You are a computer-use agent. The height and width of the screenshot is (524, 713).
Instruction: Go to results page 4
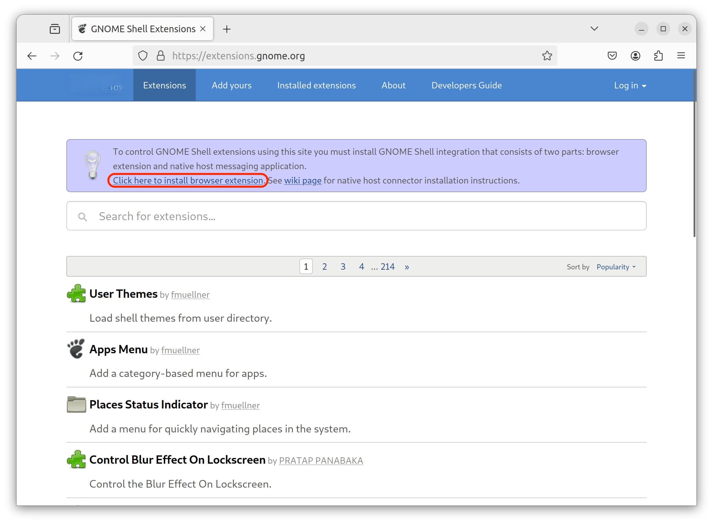click(x=362, y=266)
